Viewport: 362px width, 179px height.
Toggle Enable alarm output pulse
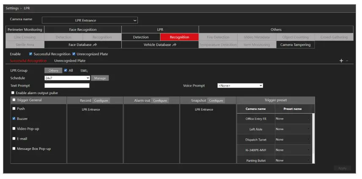click(x=13, y=93)
